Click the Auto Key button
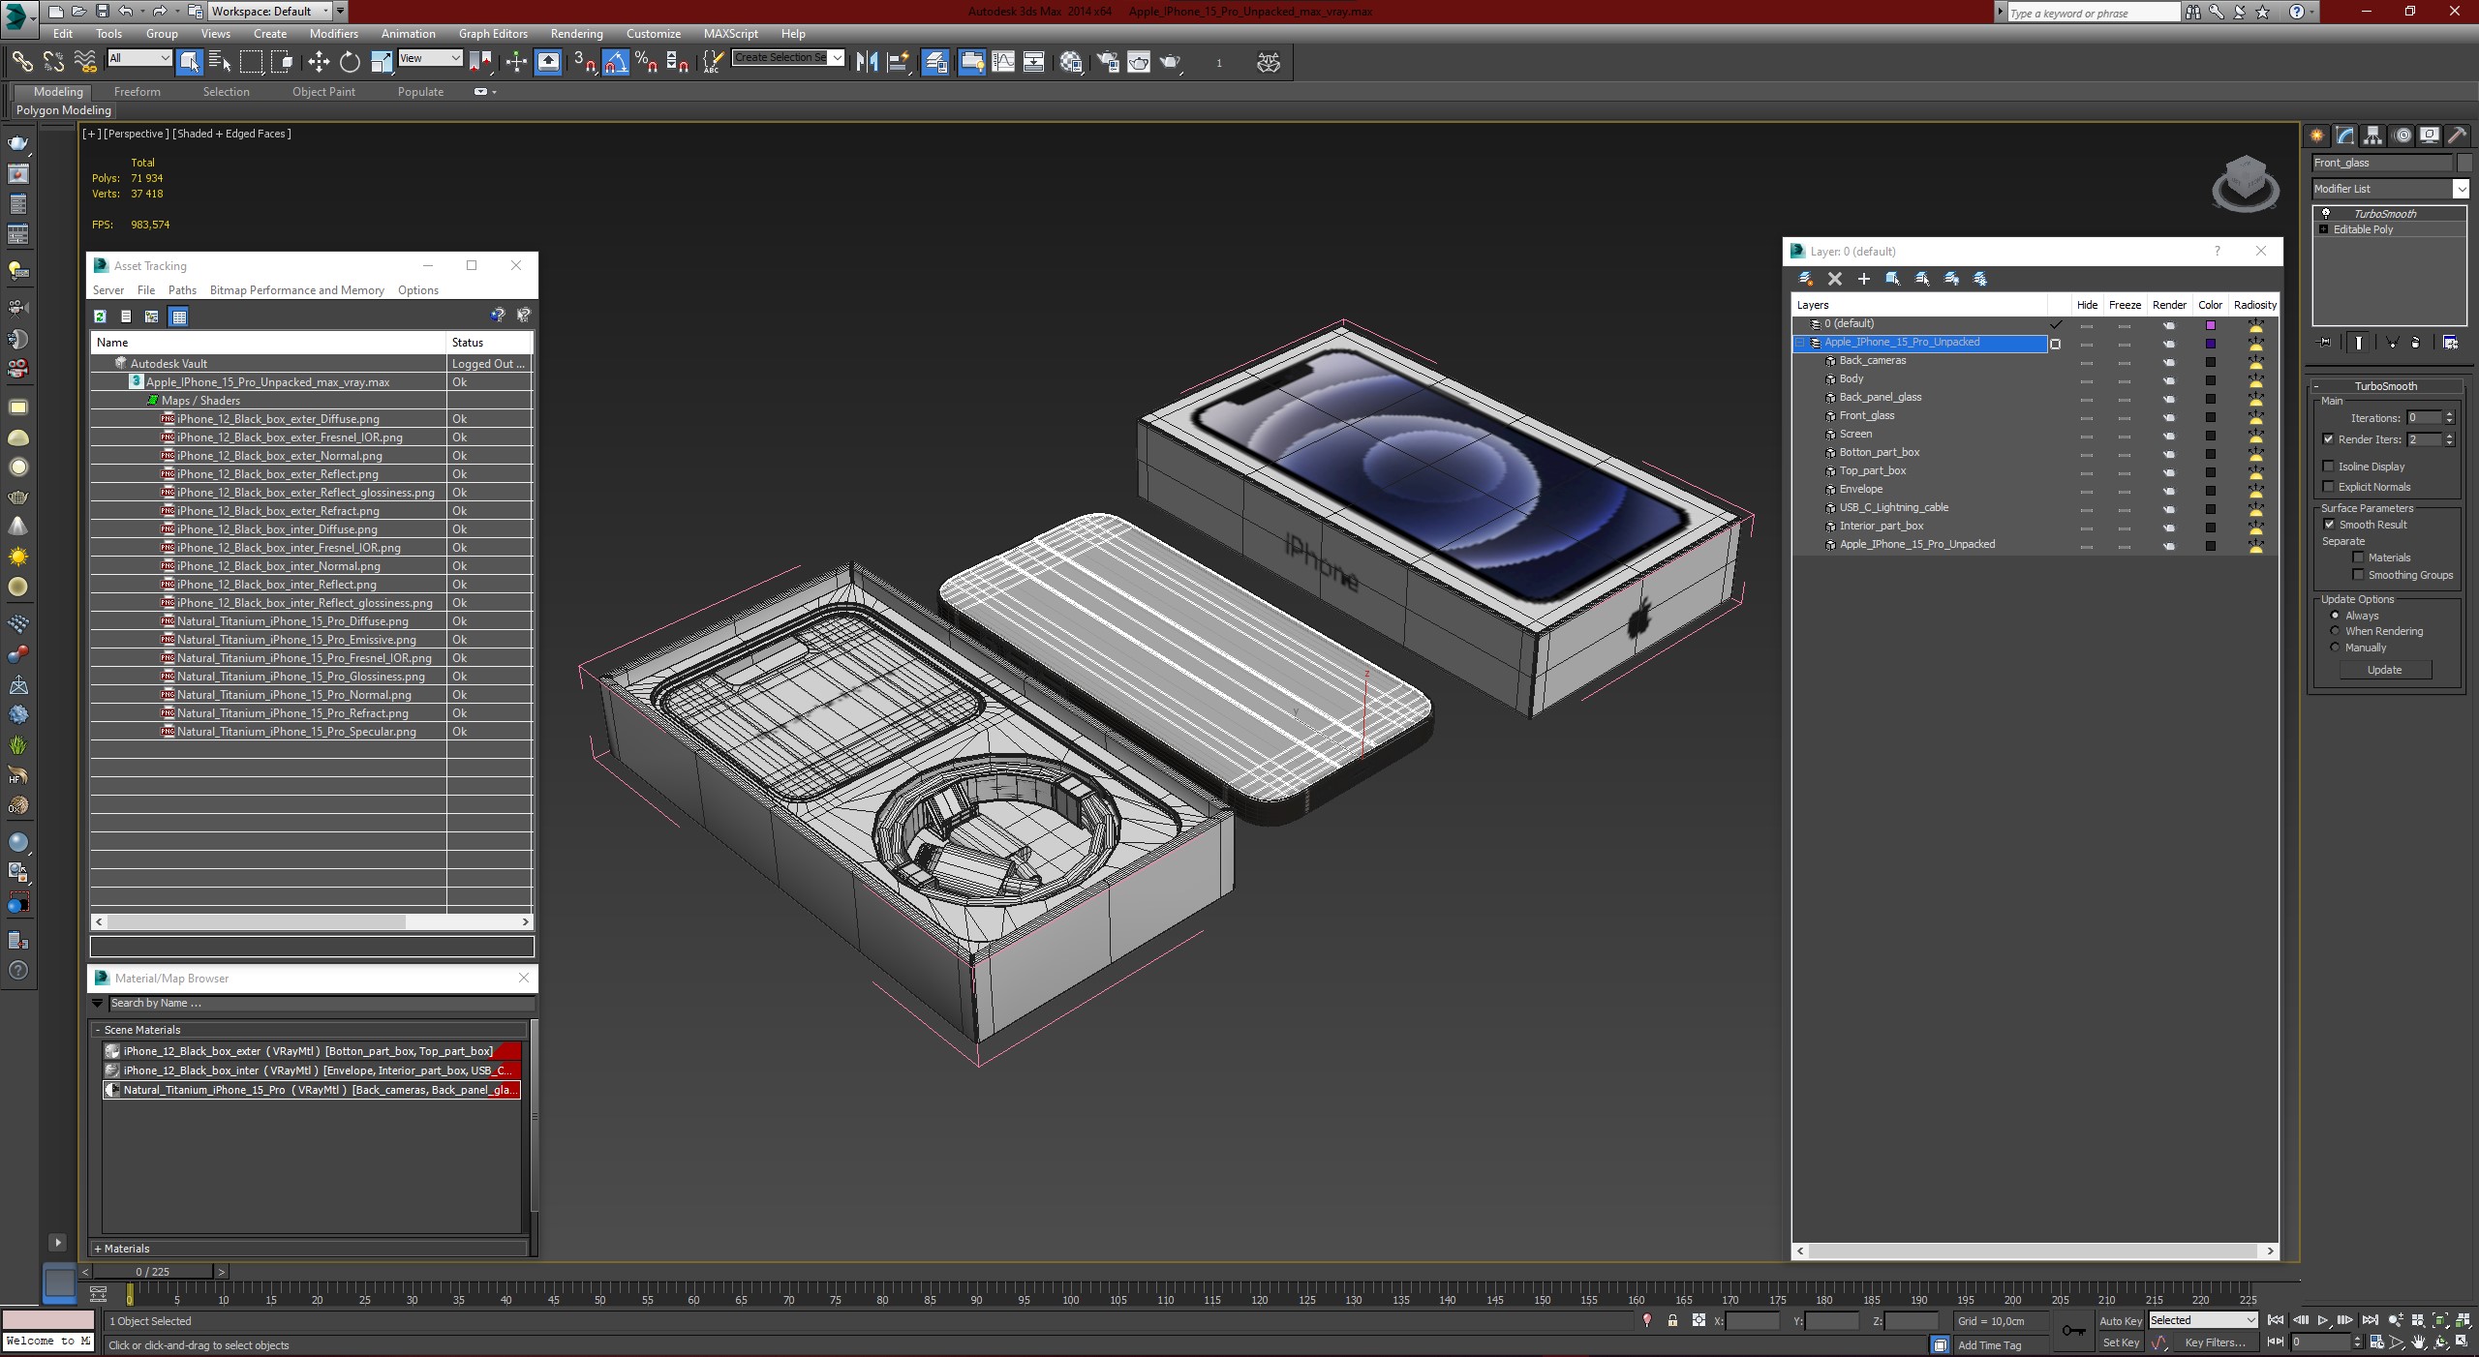Screen dimensions: 2479x1357 click(2120, 1321)
